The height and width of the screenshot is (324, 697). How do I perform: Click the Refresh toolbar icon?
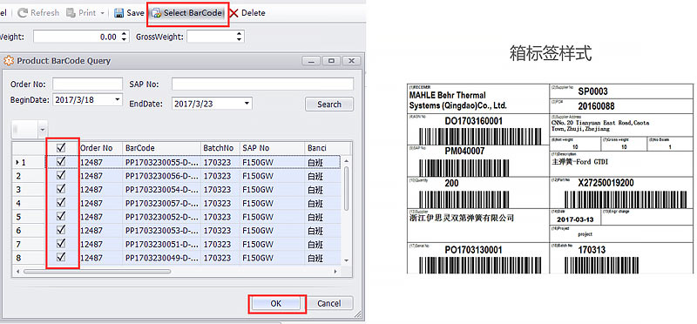click(x=24, y=13)
